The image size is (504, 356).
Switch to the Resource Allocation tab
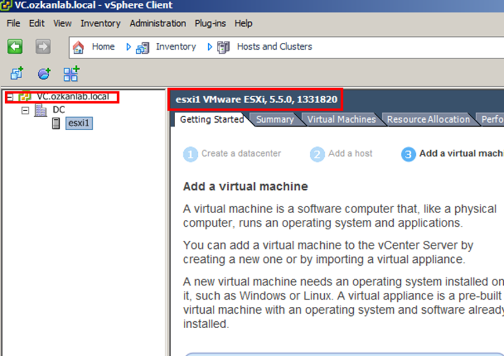[x=428, y=119]
